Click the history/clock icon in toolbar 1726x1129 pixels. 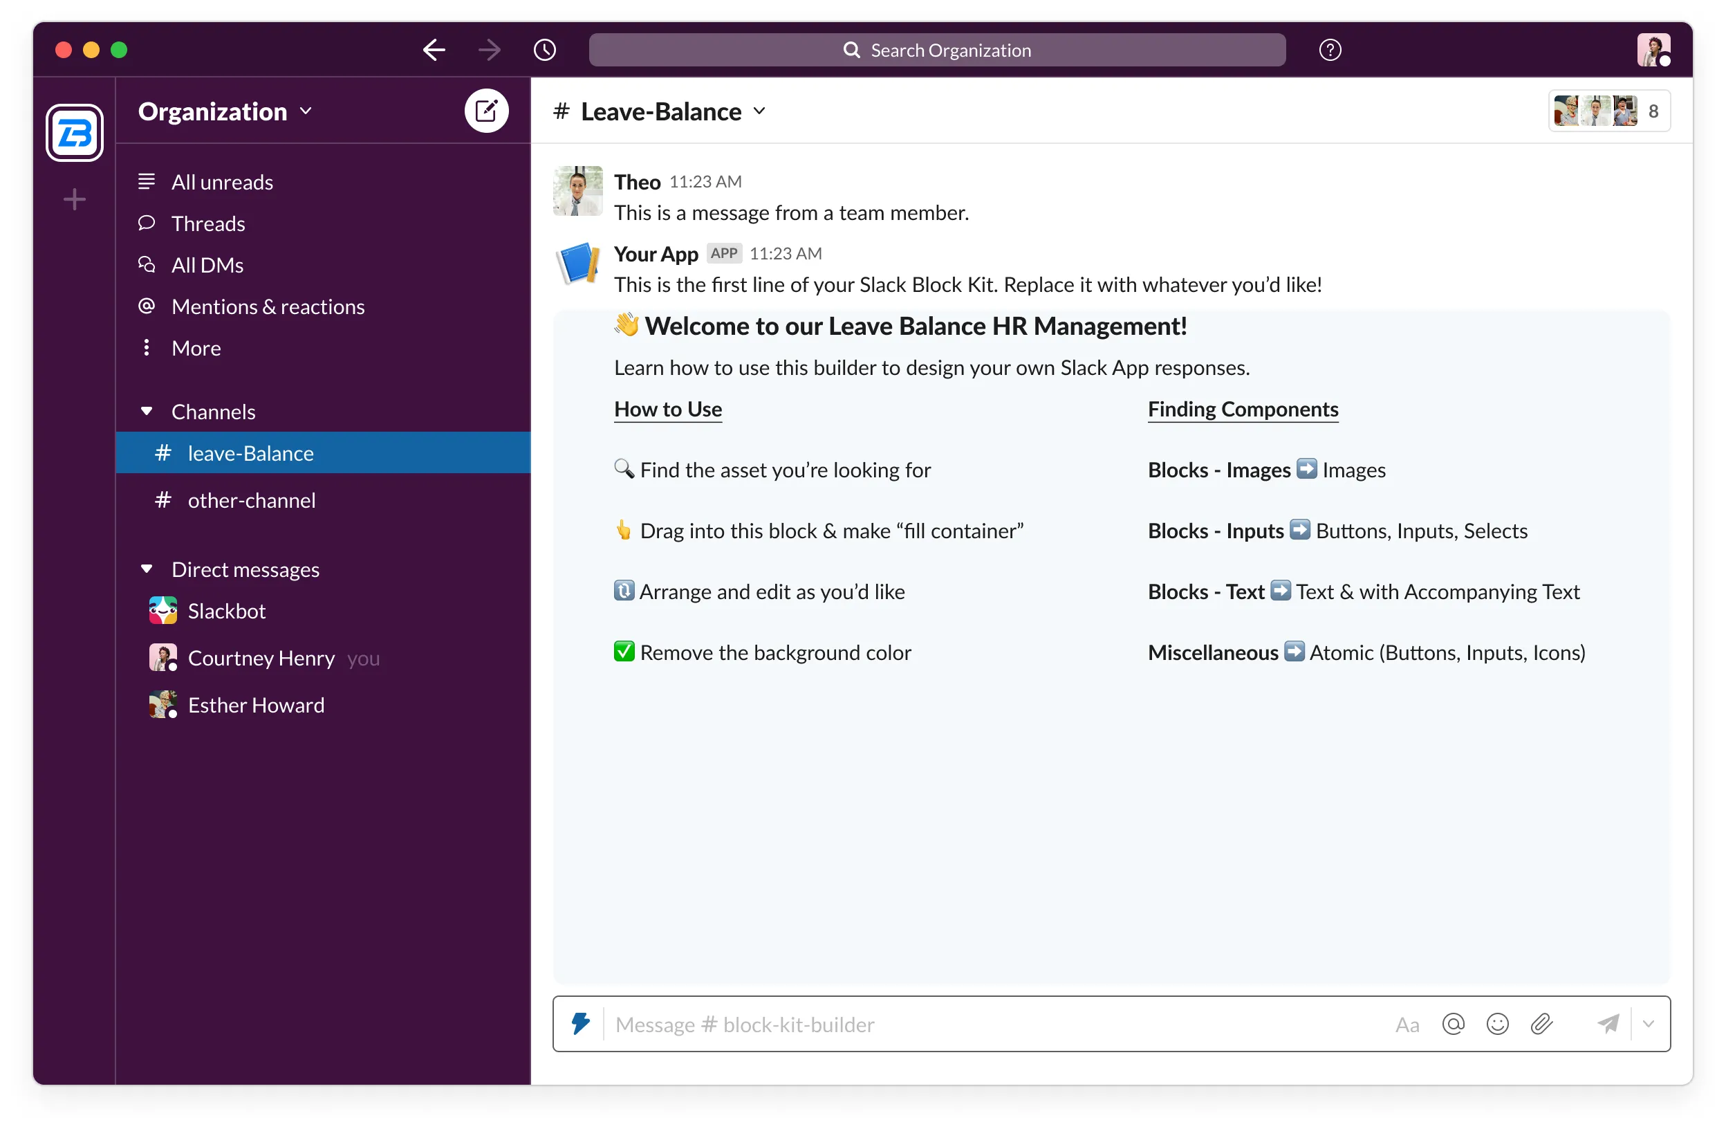pyautogui.click(x=544, y=51)
